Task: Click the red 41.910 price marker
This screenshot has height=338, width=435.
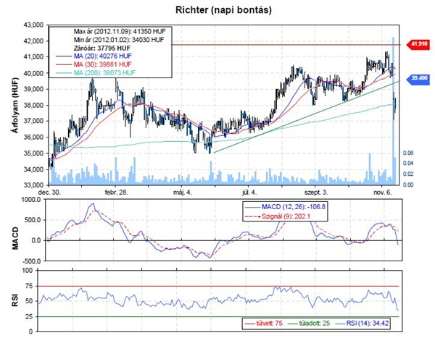Action: click(x=418, y=44)
